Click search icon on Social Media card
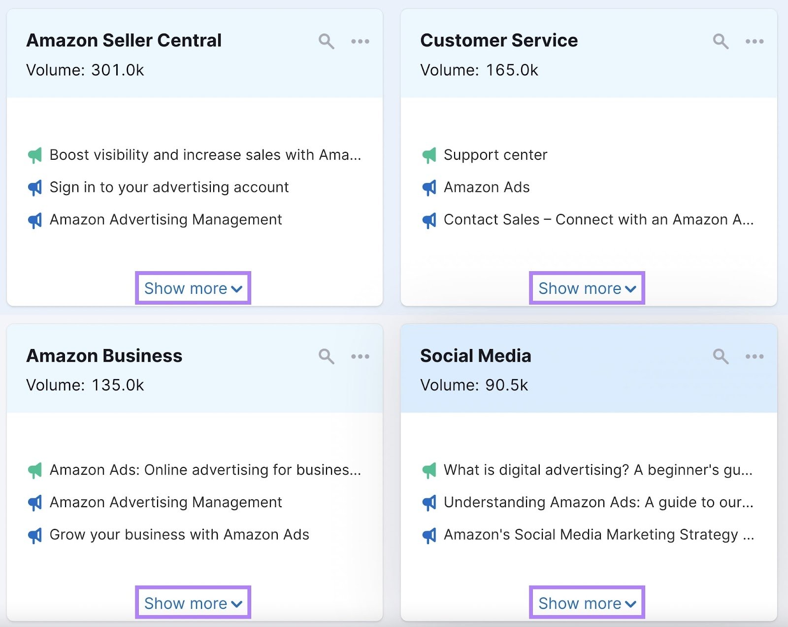This screenshot has height=627, width=788. point(721,356)
